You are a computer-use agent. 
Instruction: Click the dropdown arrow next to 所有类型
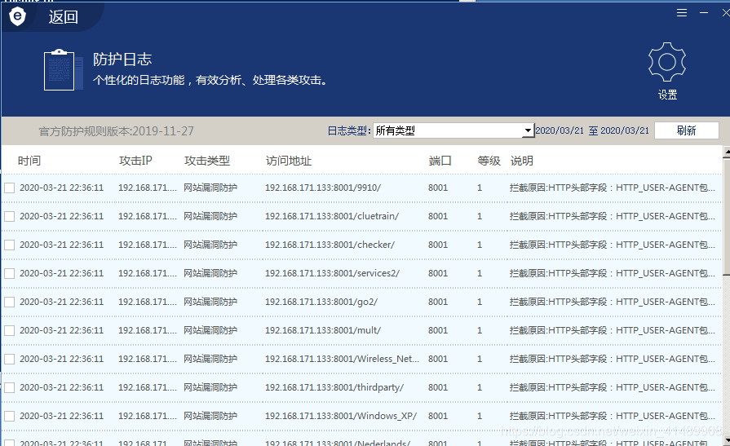pos(528,130)
